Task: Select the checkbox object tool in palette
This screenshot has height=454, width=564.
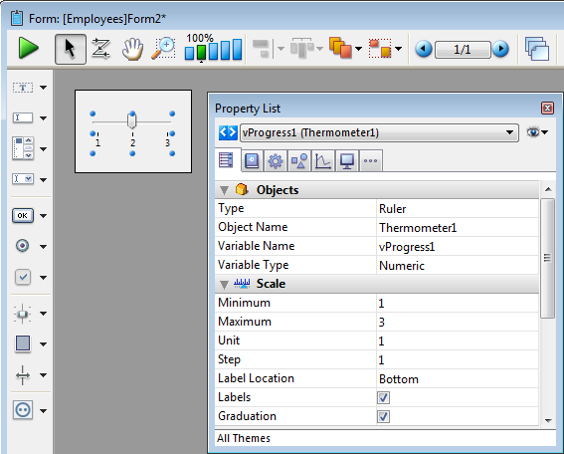Action: (23, 277)
